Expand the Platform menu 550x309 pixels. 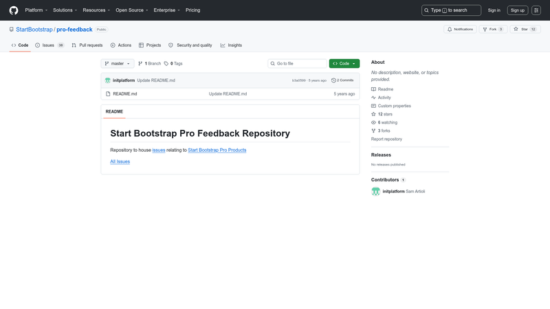point(36,10)
